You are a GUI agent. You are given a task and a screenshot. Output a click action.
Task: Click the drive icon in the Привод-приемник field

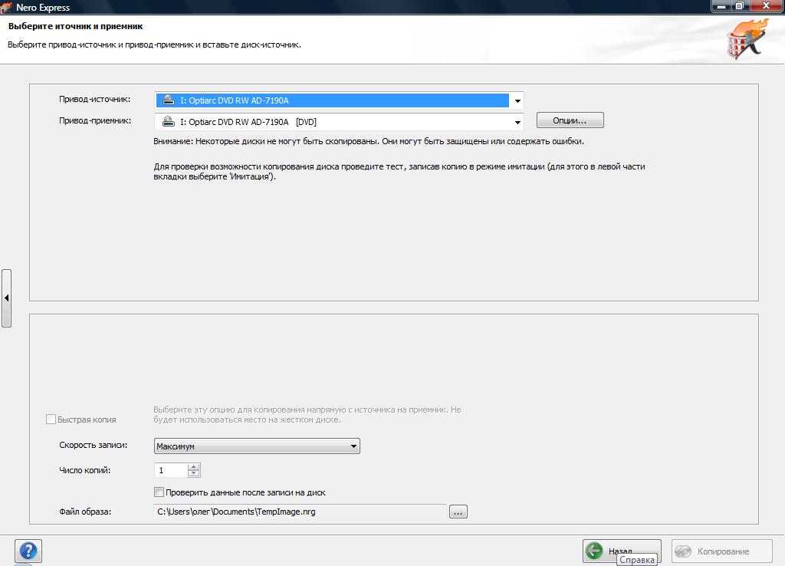(169, 122)
